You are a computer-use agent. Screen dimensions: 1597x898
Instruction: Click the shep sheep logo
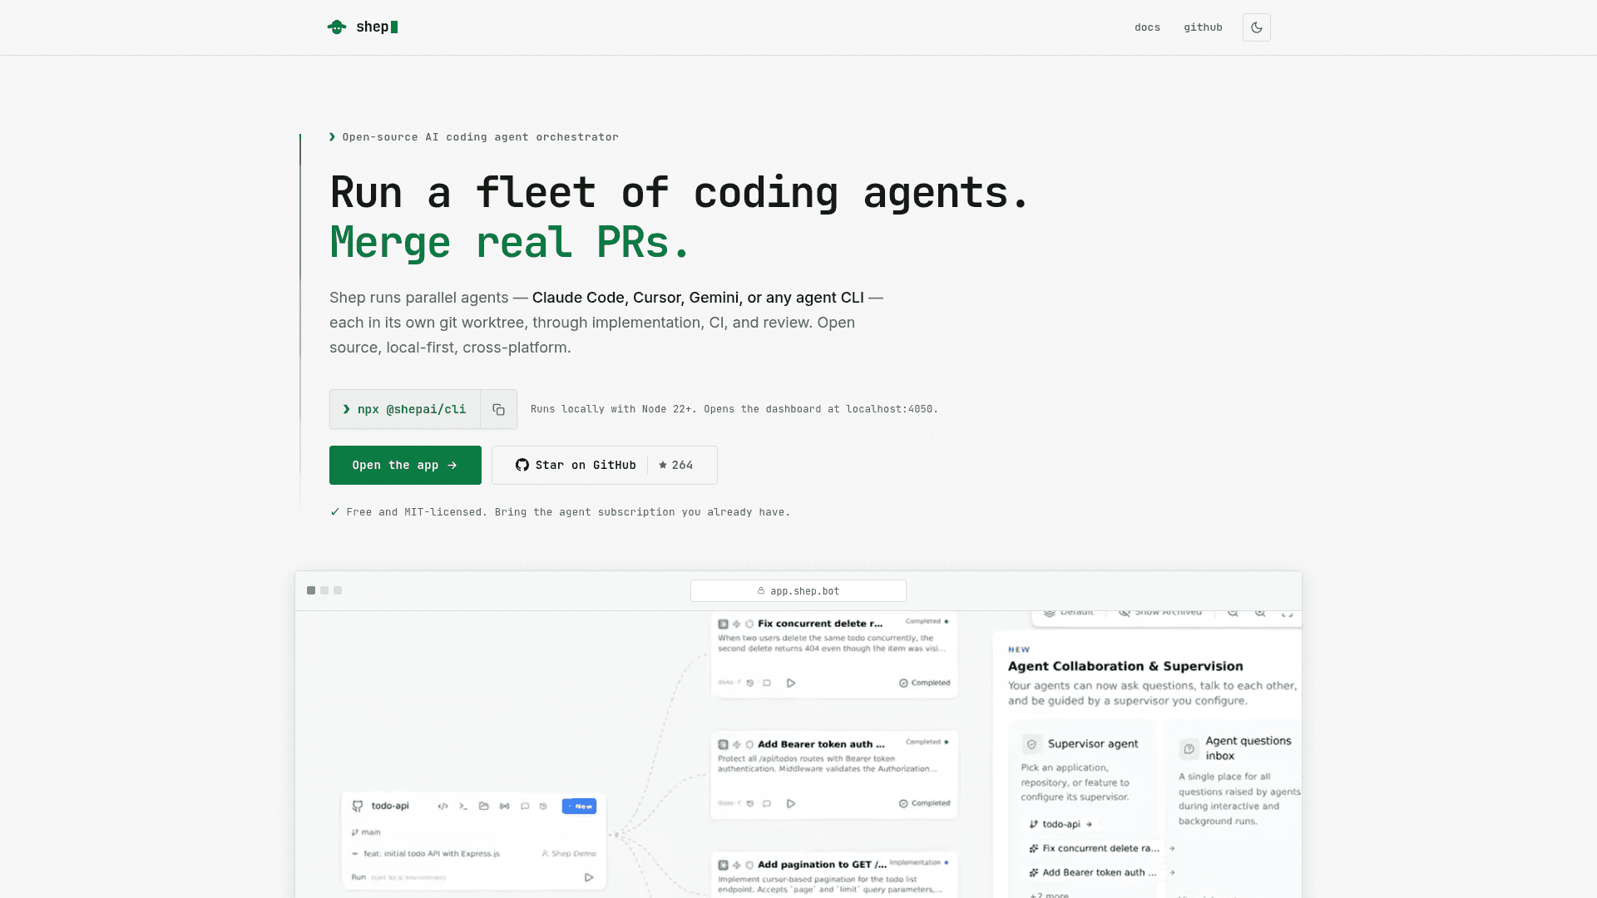click(x=337, y=27)
